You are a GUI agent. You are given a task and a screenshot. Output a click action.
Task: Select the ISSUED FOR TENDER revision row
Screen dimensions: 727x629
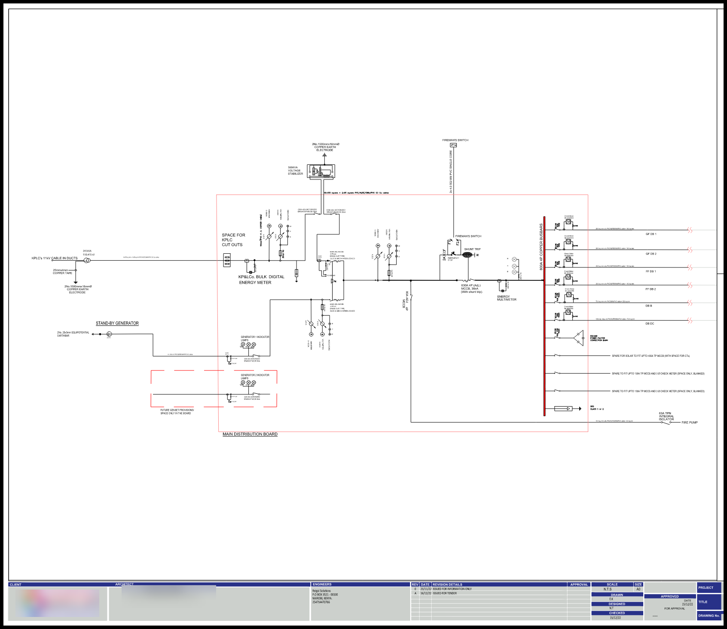click(x=445, y=593)
